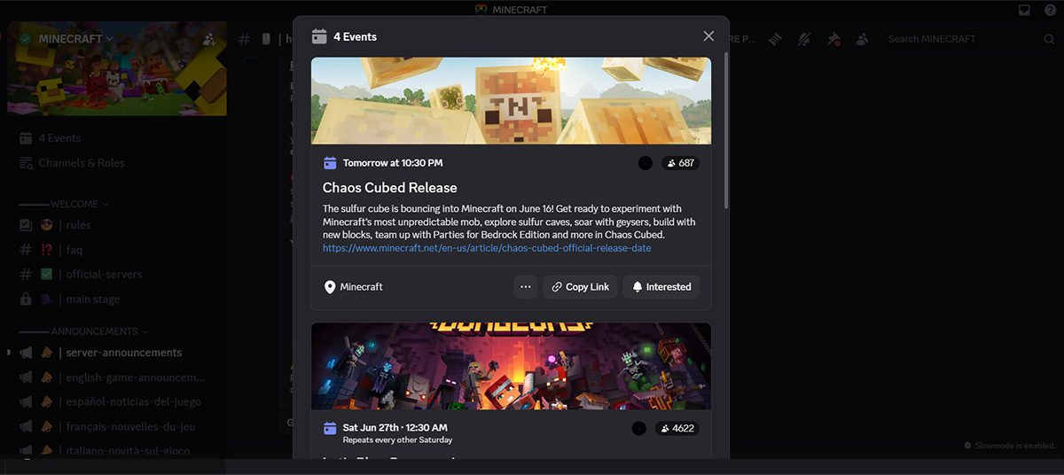Click the hash icon beside official-servers
Screen dimensions: 1064x475
tap(26, 275)
